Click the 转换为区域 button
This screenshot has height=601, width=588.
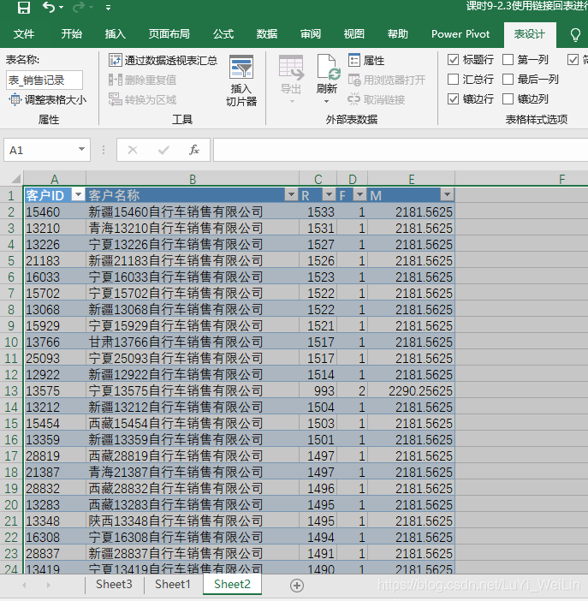point(143,100)
